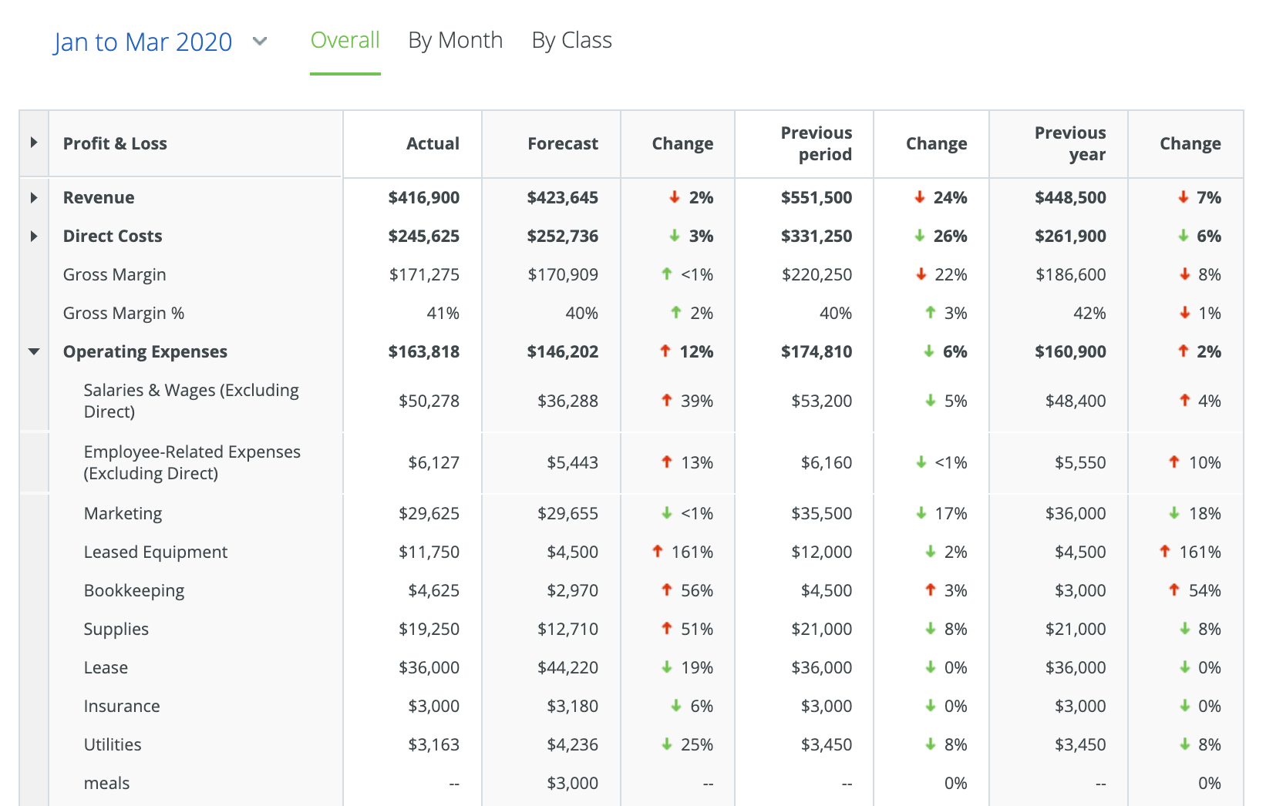Expand the Direct Costs row

point(34,236)
